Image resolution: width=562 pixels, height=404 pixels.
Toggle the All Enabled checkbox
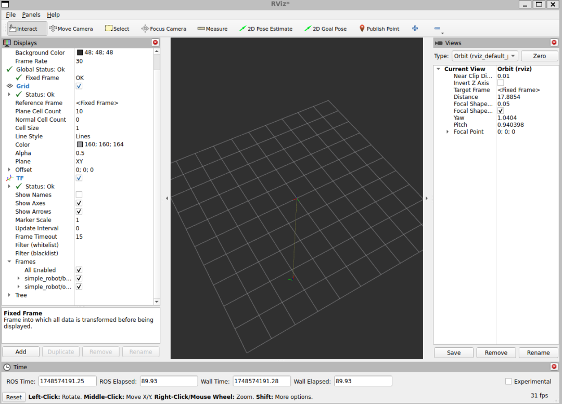(79, 270)
